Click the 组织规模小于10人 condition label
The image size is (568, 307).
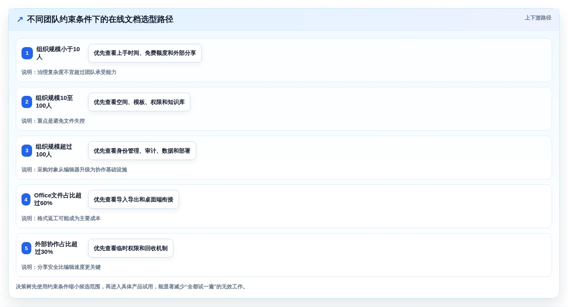tap(58, 53)
